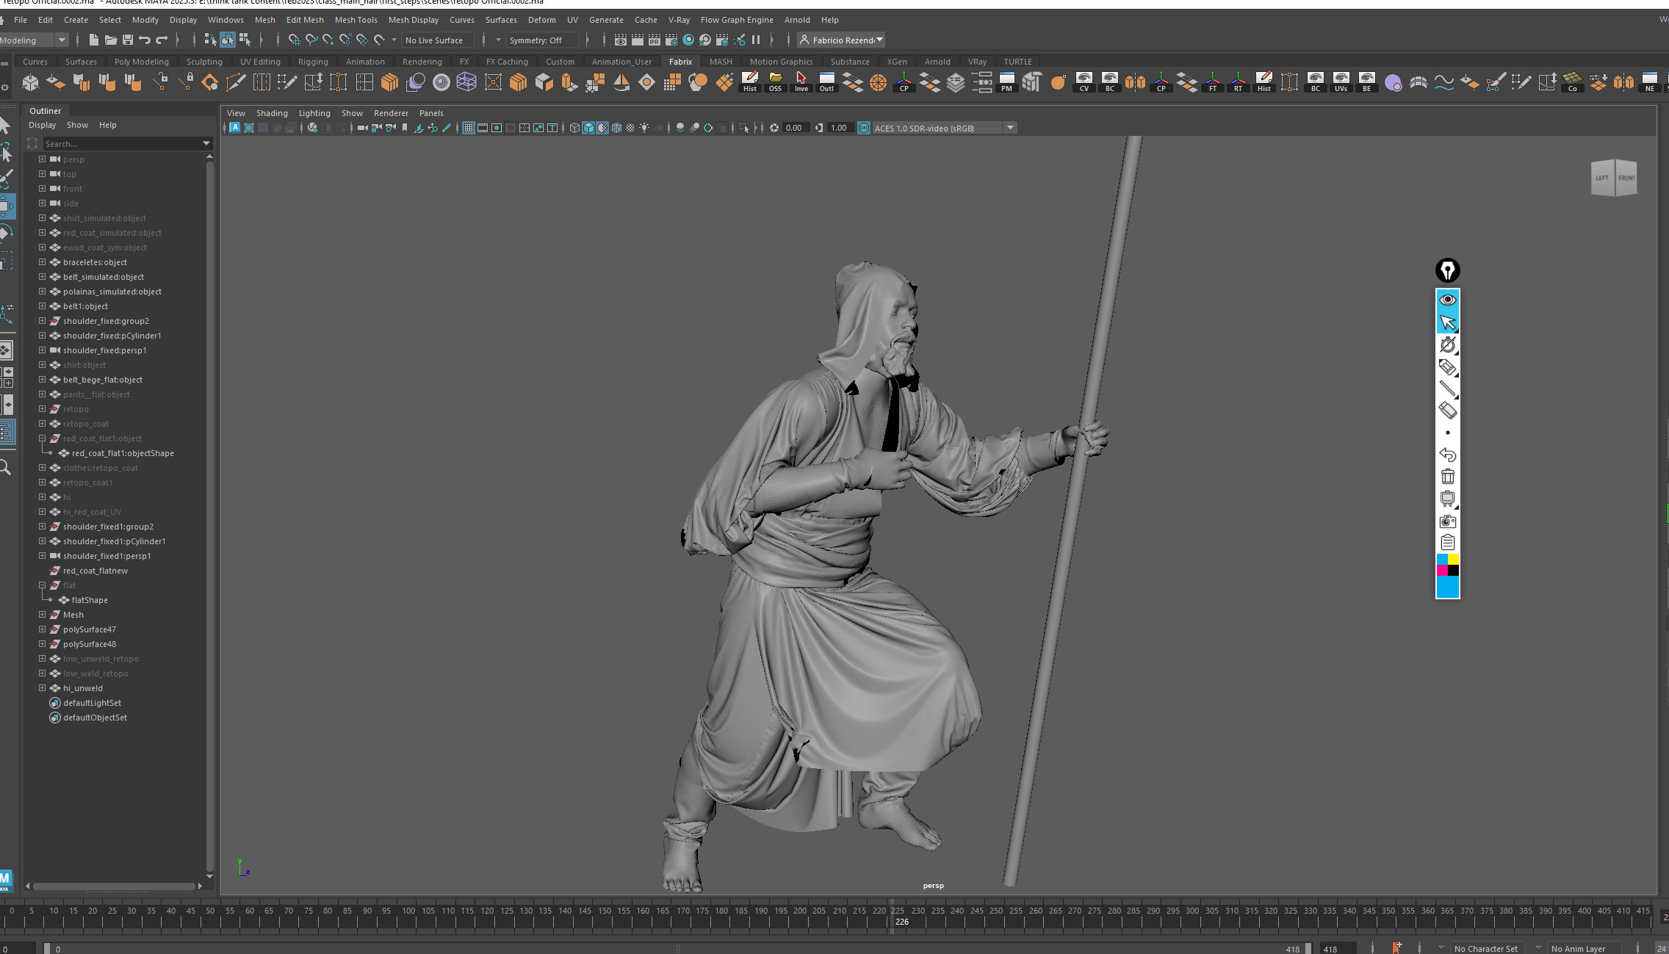
Task: Switch to the Sculpting shelf tab
Action: (x=204, y=62)
